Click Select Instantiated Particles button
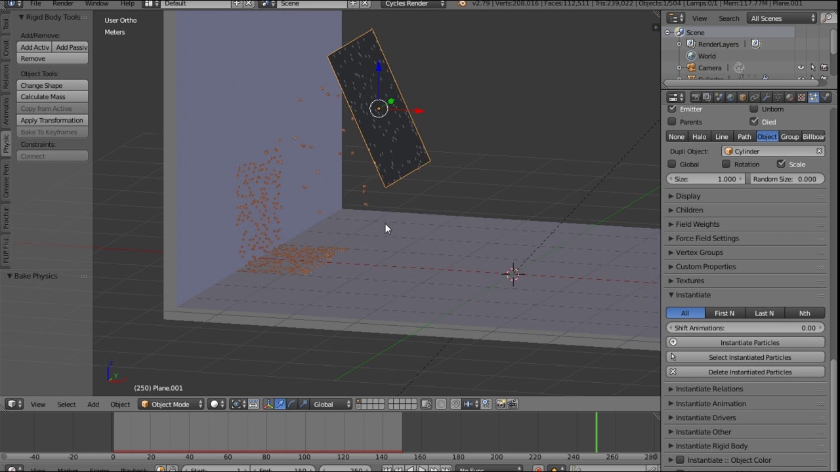The image size is (840, 472). coord(745,357)
